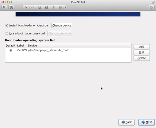The height and width of the screenshot is (128, 156).
Task: Click the network adapter arrows icon
Action: coord(33,7)
